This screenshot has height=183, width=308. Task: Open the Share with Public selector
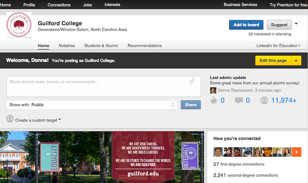click(x=92, y=105)
